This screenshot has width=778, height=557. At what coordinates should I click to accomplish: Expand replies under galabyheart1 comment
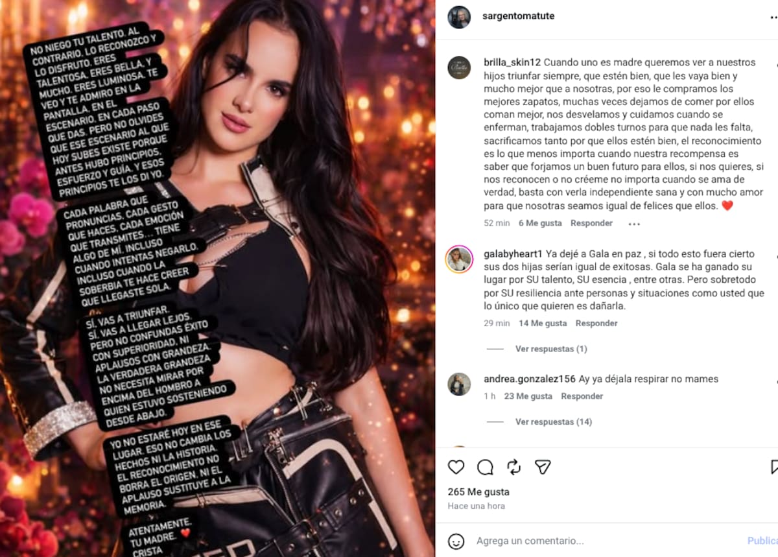[x=551, y=349]
